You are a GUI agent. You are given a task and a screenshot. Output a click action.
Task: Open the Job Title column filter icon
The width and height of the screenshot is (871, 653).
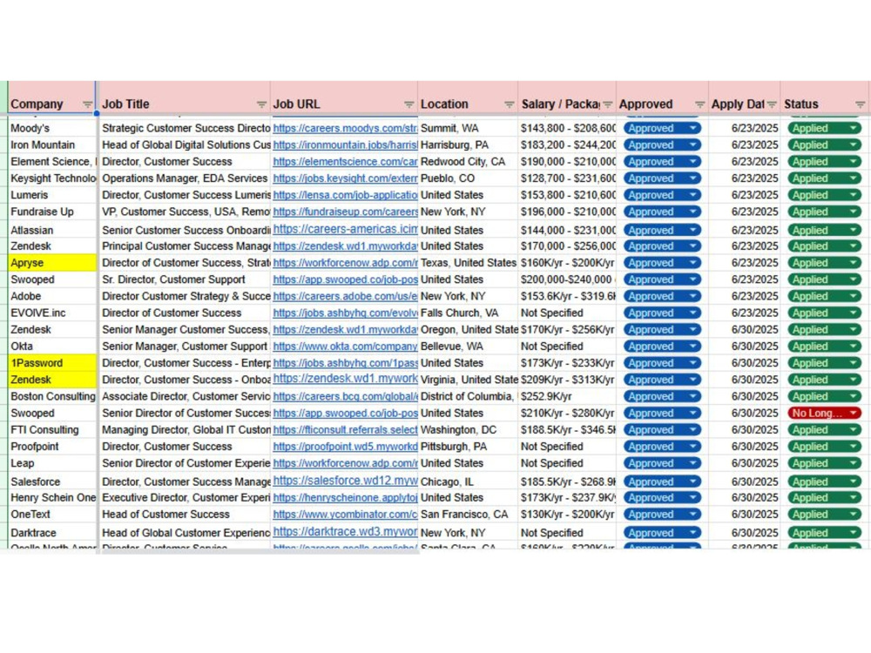(x=261, y=104)
